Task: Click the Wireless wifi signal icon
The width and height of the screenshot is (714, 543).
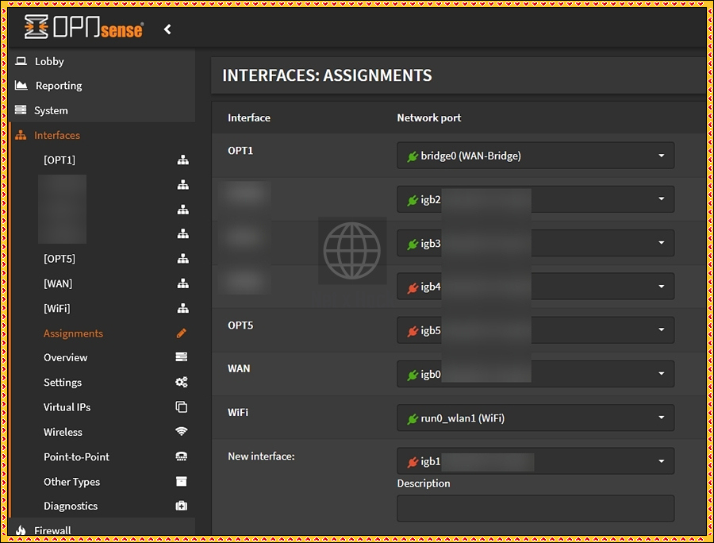Action: [182, 432]
